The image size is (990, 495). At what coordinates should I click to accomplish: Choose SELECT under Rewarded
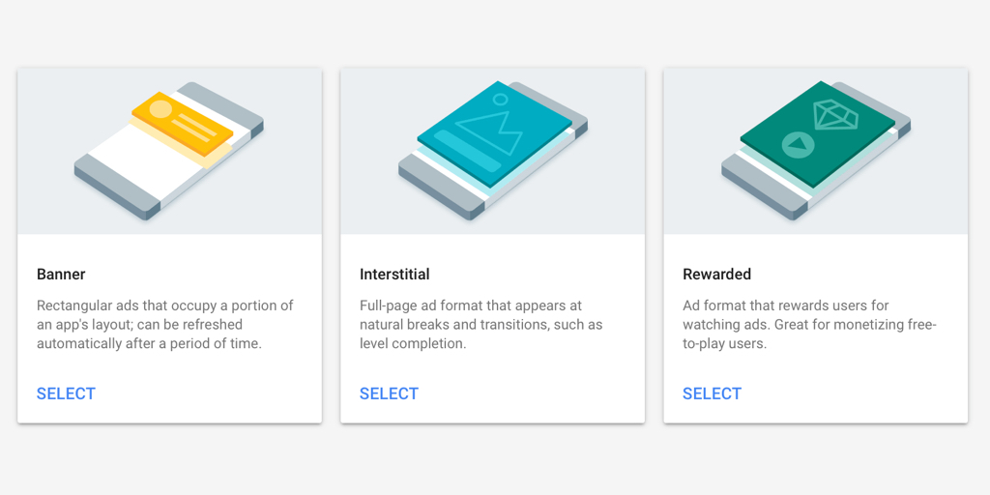(x=713, y=393)
